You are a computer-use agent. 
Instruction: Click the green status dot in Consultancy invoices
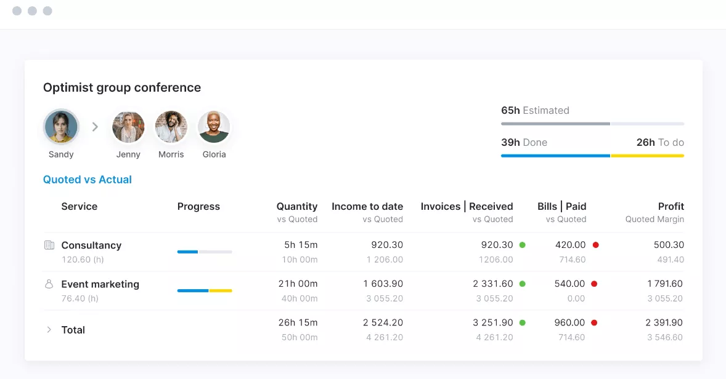click(x=522, y=245)
